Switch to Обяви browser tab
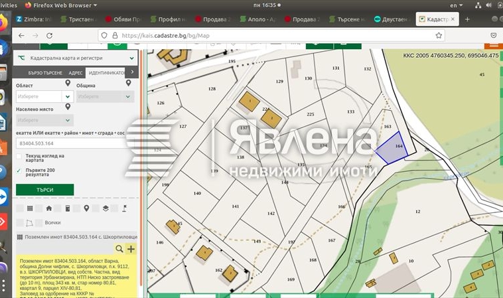This screenshot has height=298, width=503. coord(124,19)
